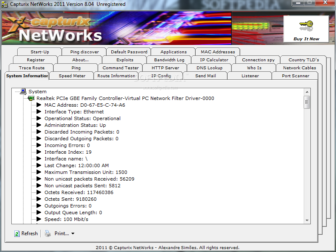Click the Realtek network card icon
The width and height of the screenshot is (336, 252).
[x=31, y=98]
